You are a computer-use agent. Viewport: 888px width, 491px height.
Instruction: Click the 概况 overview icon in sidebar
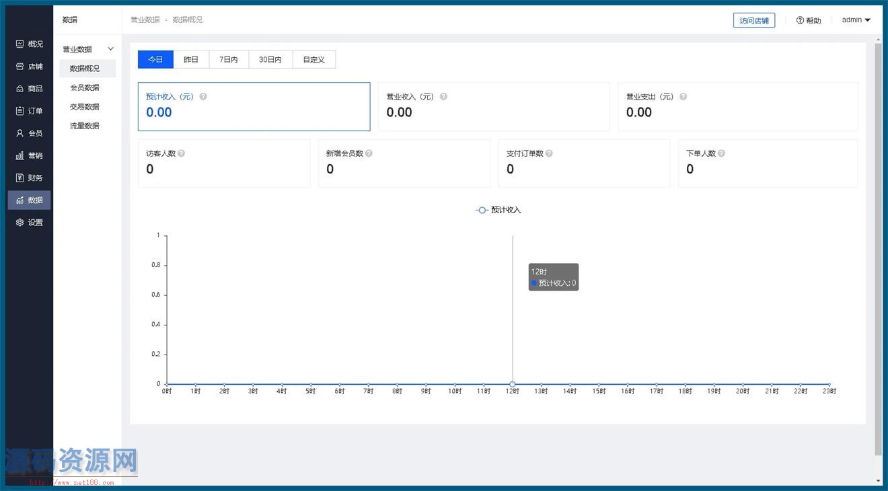point(20,44)
